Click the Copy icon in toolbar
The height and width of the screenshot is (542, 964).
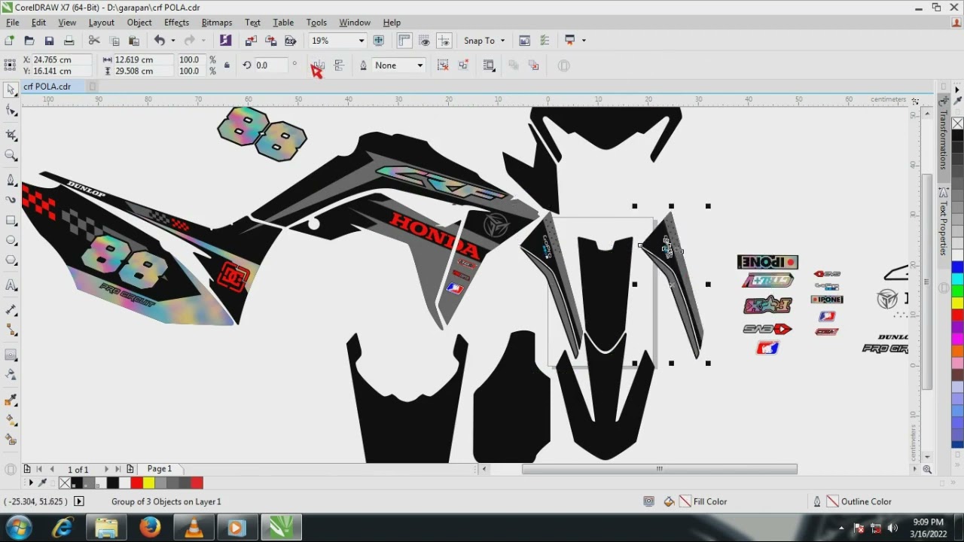point(114,41)
